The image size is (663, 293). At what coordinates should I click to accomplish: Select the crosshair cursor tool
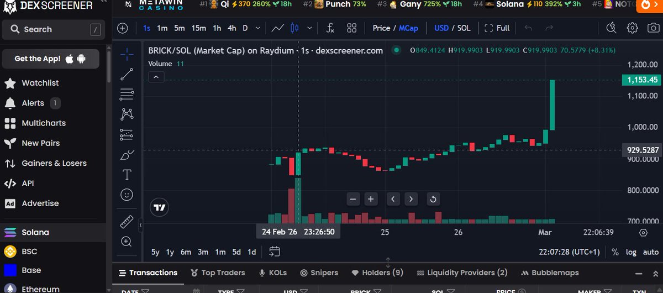(127, 54)
